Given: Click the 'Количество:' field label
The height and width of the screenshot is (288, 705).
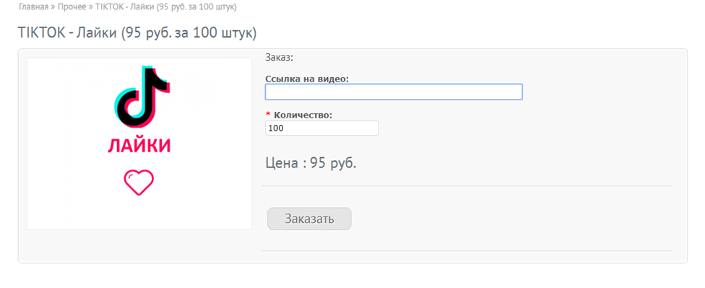Looking at the screenshot, I should click(303, 115).
